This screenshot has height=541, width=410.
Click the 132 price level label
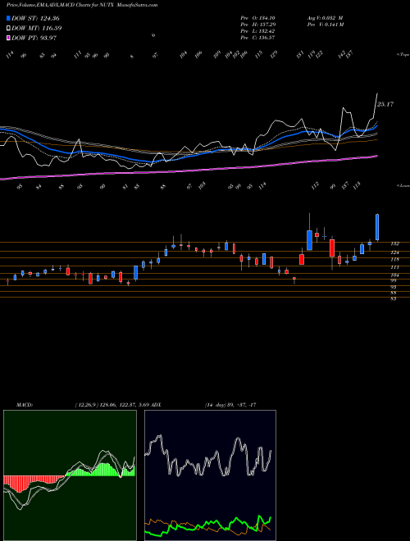(394, 243)
